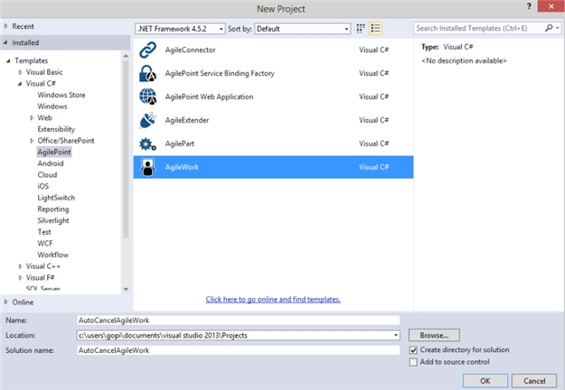Select iOS in the tree

42,186
